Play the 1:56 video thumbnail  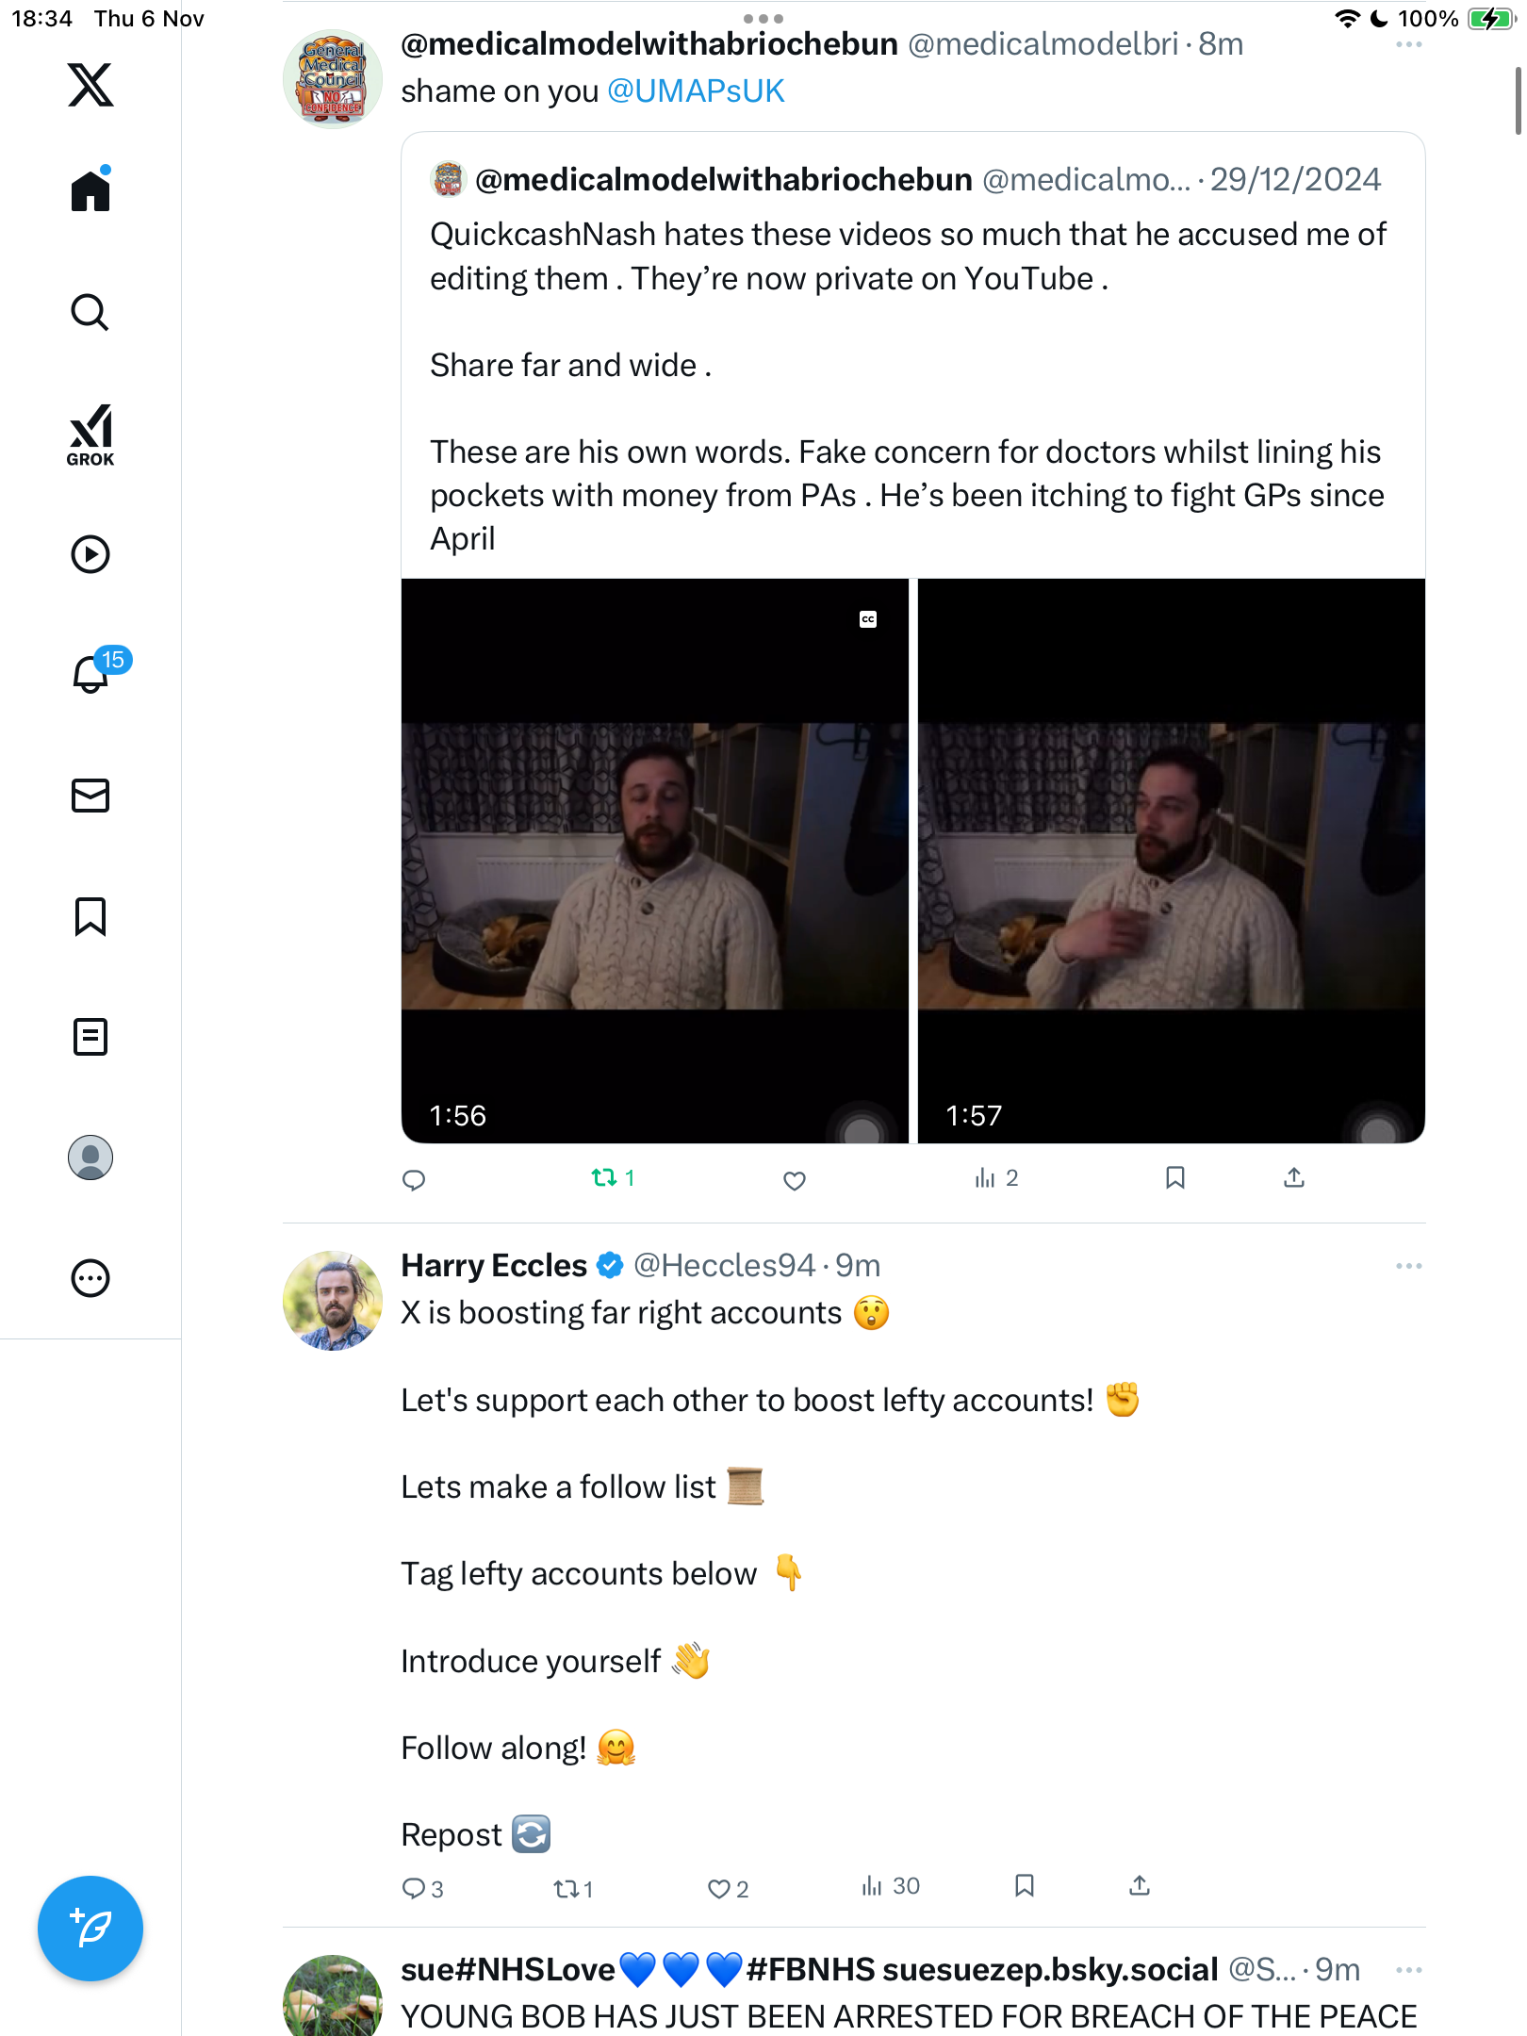654,861
